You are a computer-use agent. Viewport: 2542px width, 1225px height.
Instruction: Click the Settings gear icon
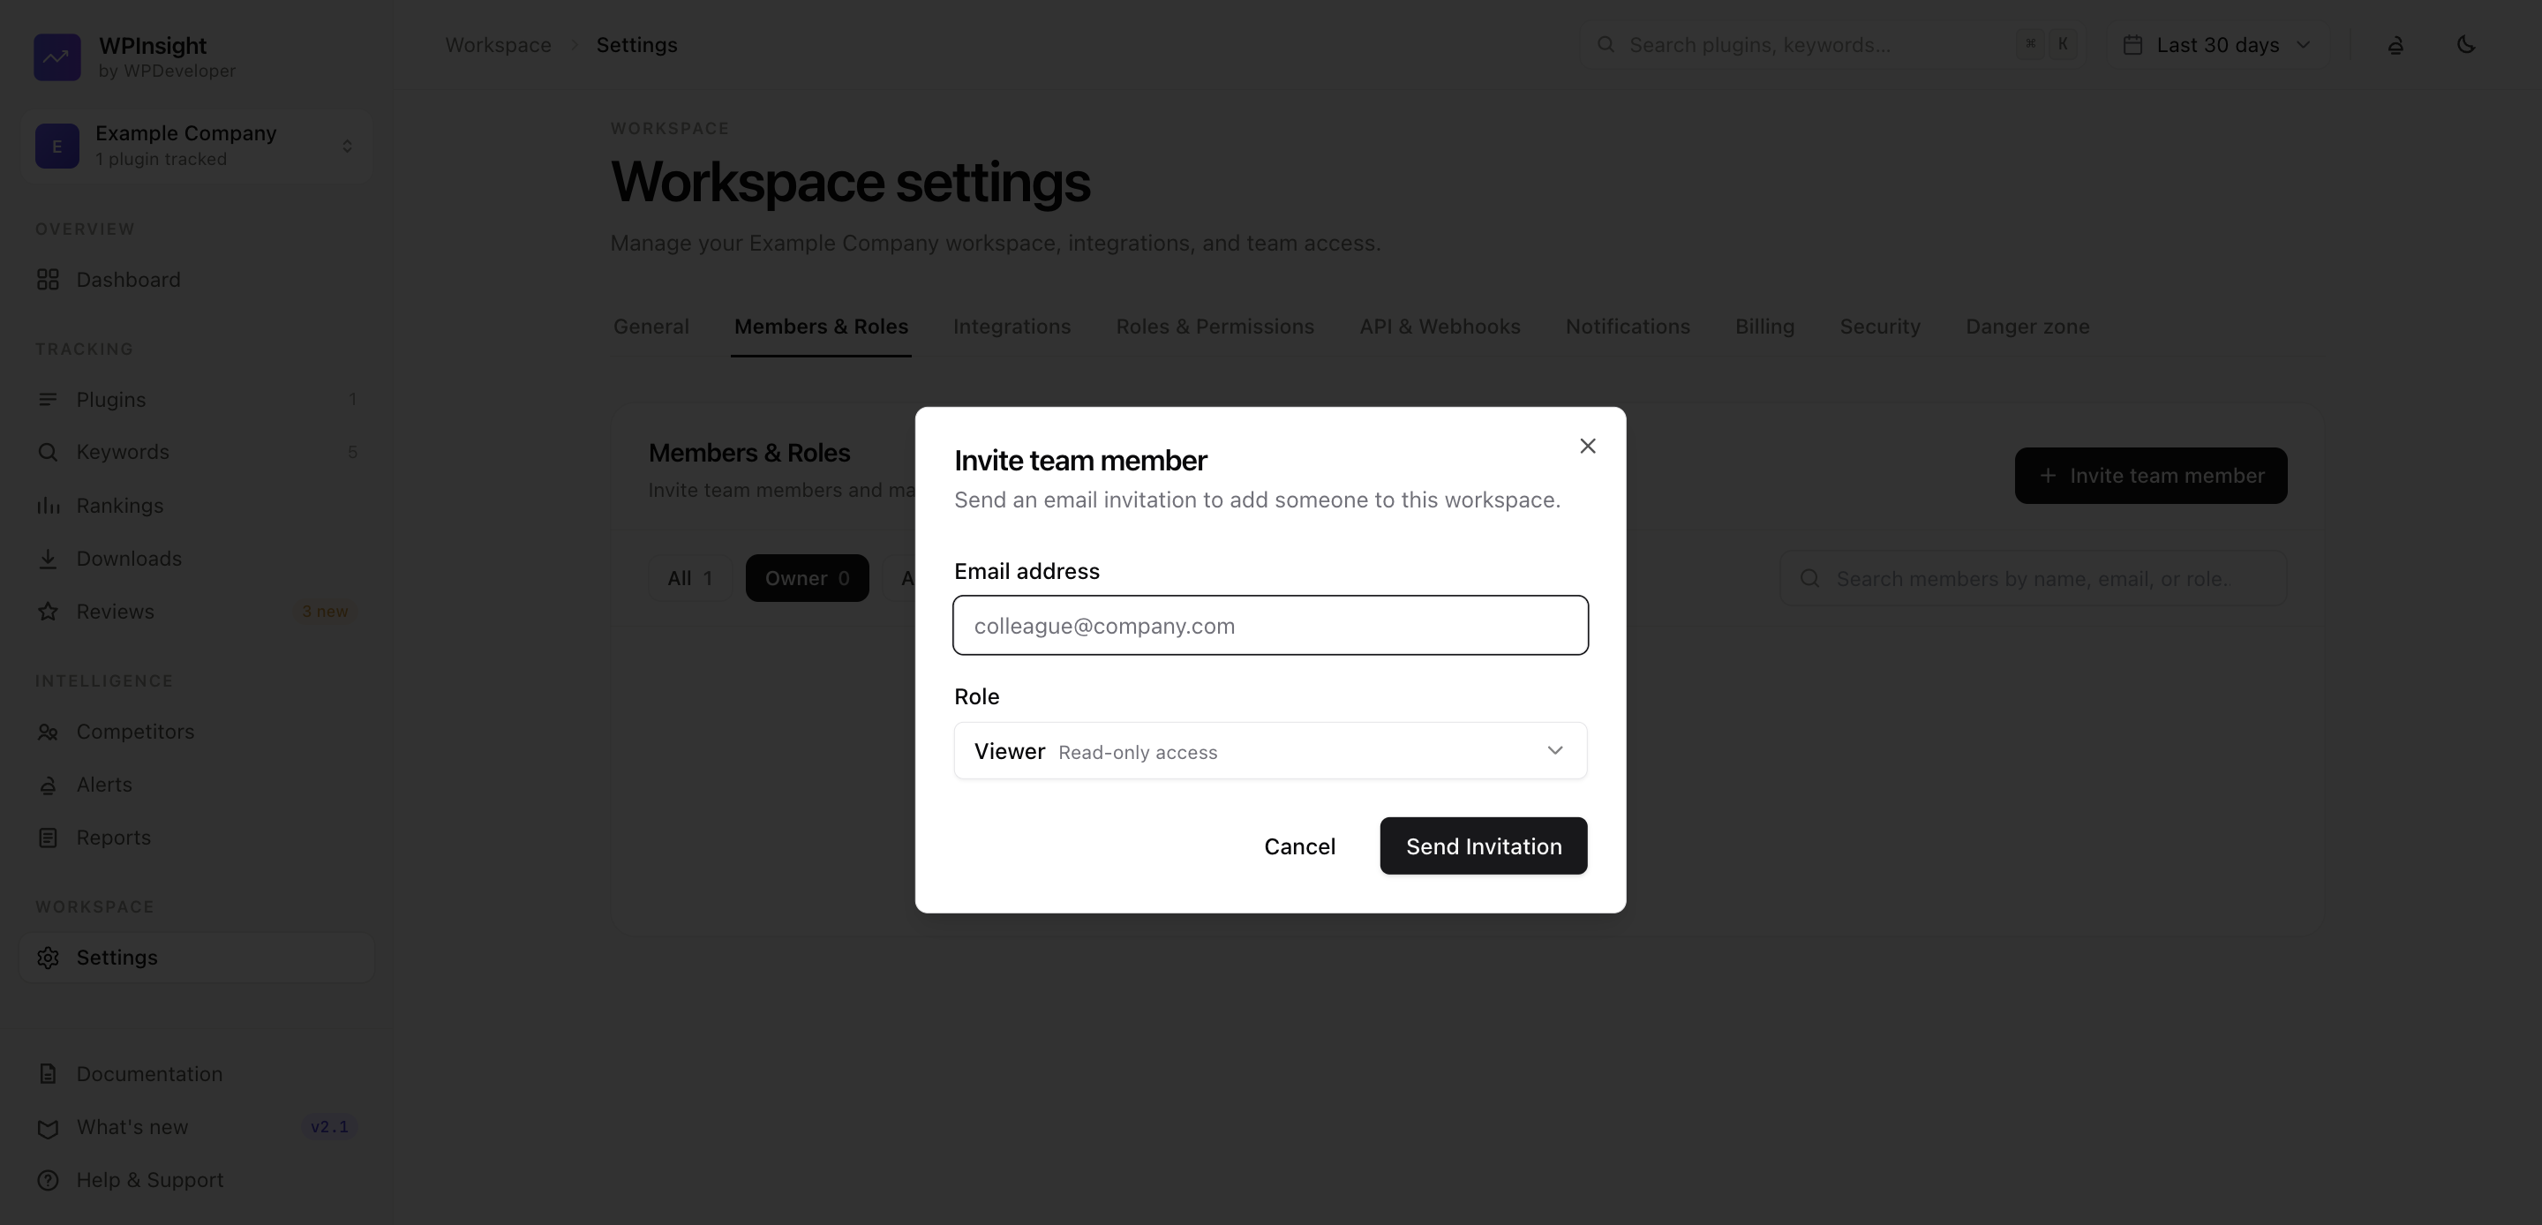click(48, 958)
